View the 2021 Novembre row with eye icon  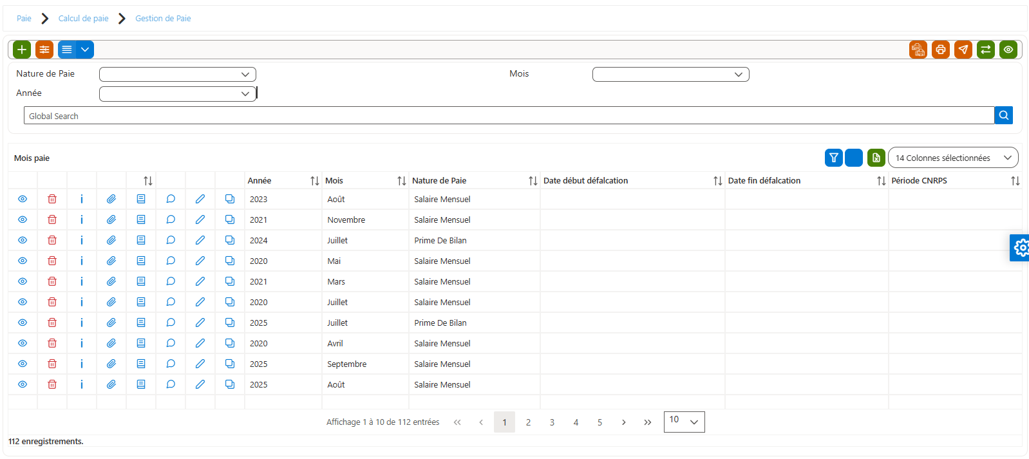(x=23, y=220)
